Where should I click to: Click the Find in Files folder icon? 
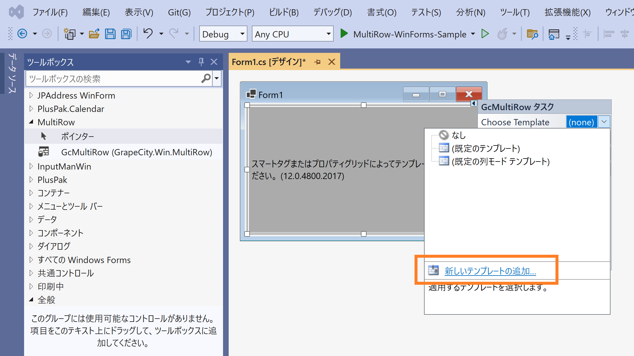tap(532, 34)
